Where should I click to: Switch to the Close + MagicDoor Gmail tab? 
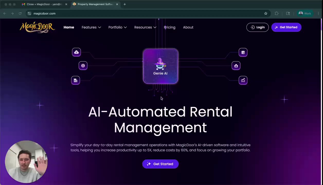45,4
